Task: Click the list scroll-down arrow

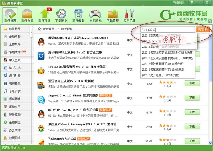Action: [x=210, y=143]
